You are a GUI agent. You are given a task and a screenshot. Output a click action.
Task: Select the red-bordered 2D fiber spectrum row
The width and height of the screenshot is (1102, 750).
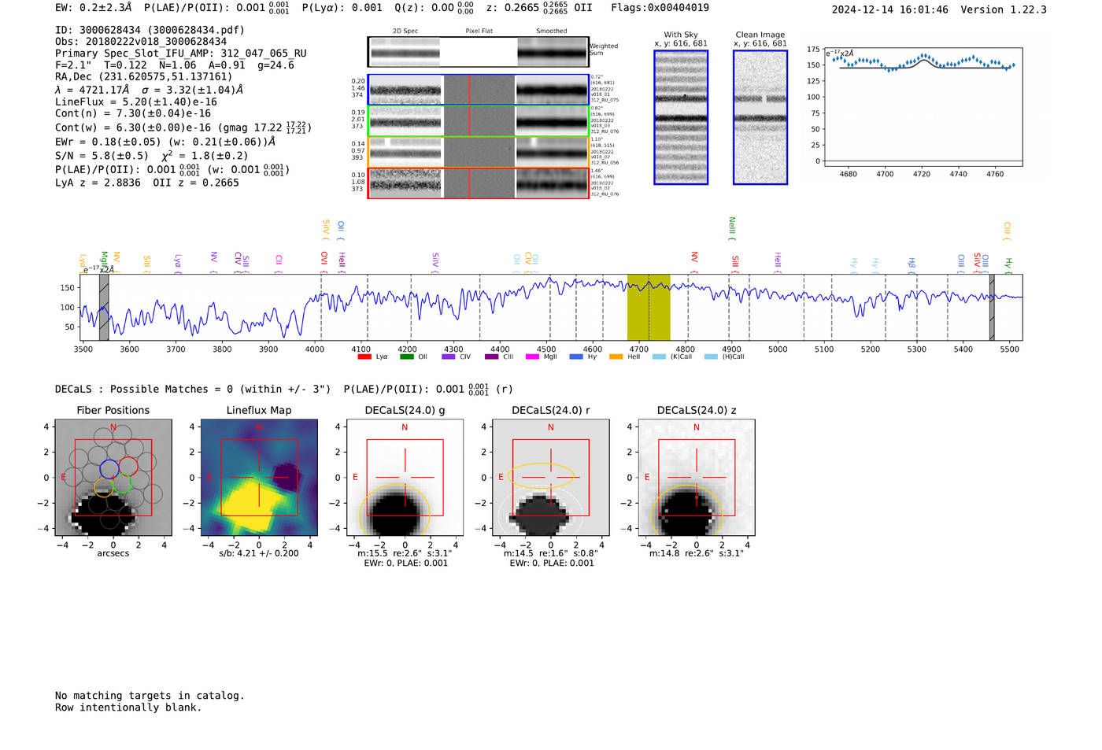479,183
